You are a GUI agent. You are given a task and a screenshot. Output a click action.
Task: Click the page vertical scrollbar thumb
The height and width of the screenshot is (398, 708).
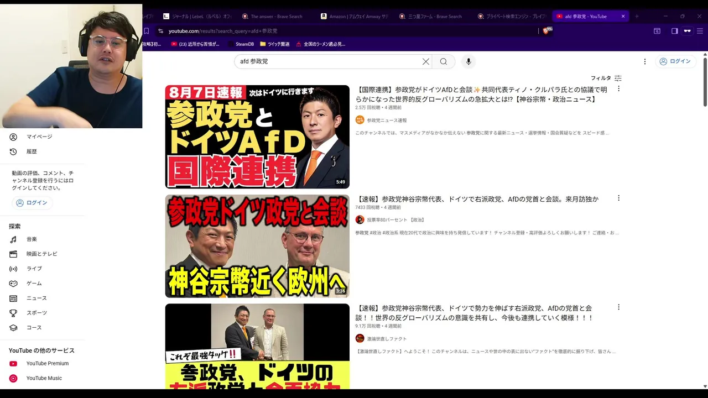click(x=705, y=82)
